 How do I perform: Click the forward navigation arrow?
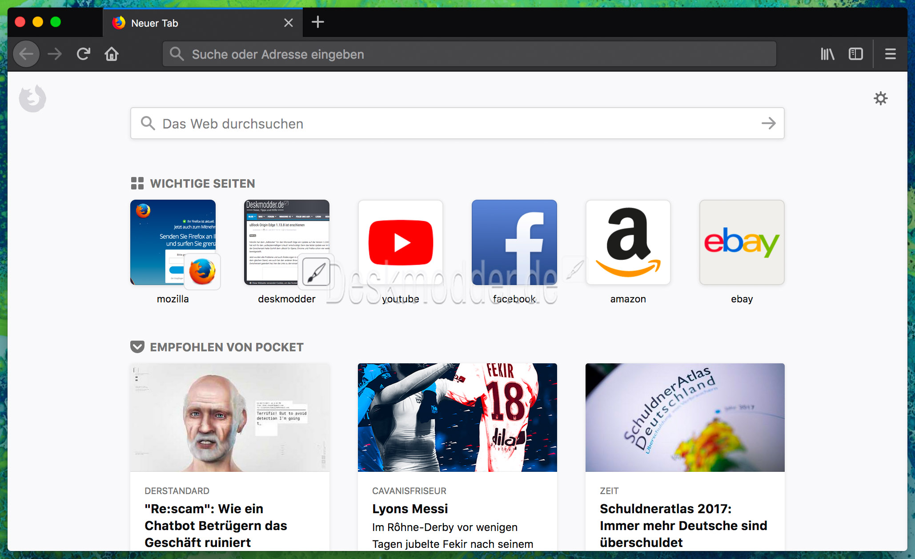(55, 54)
